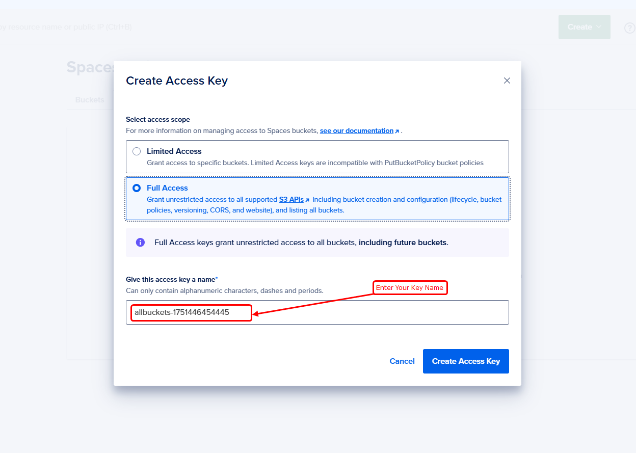Select the Limited Access radio button

tap(137, 151)
